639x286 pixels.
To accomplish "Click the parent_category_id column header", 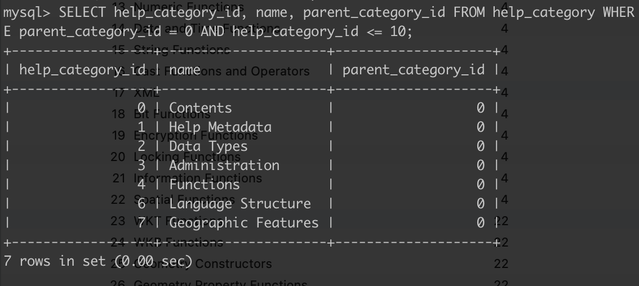I will [413, 70].
